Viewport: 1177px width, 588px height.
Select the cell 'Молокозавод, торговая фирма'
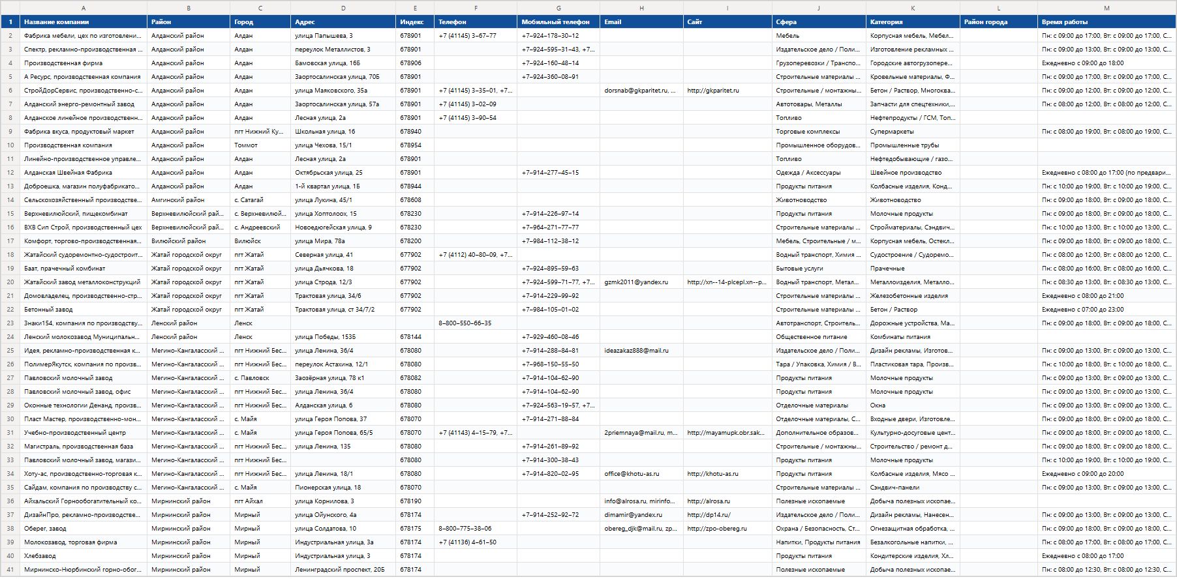pyautogui.click(x=84, y=542)
